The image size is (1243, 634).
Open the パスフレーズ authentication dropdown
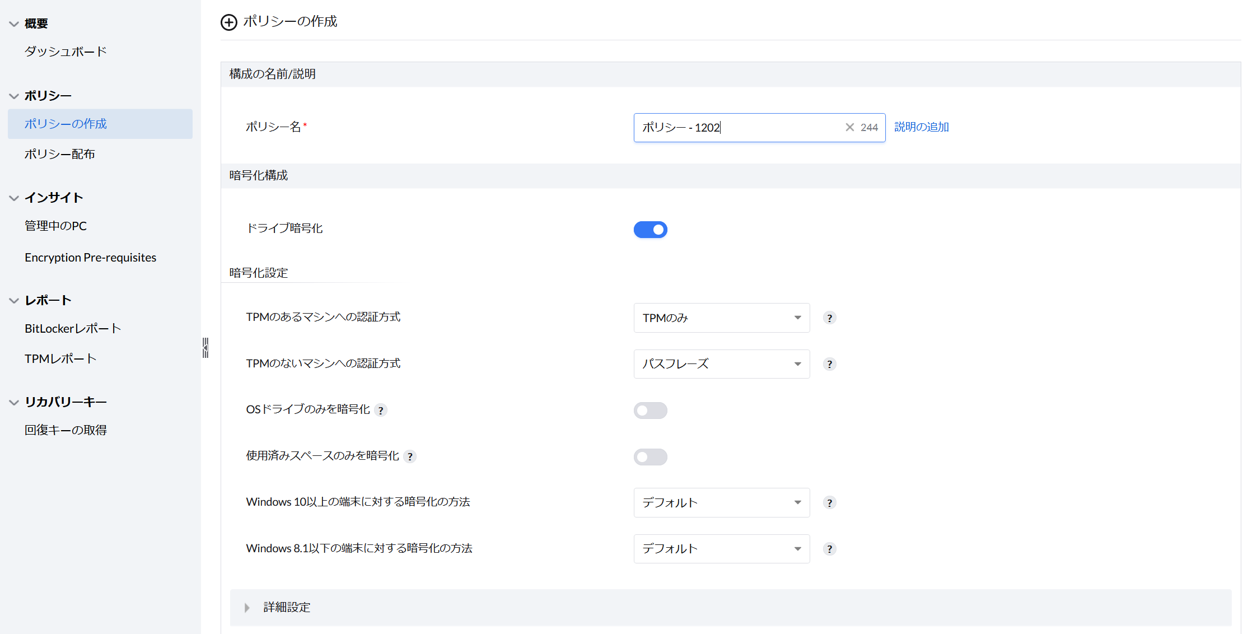pyautogui.click(x=721, y=364)
